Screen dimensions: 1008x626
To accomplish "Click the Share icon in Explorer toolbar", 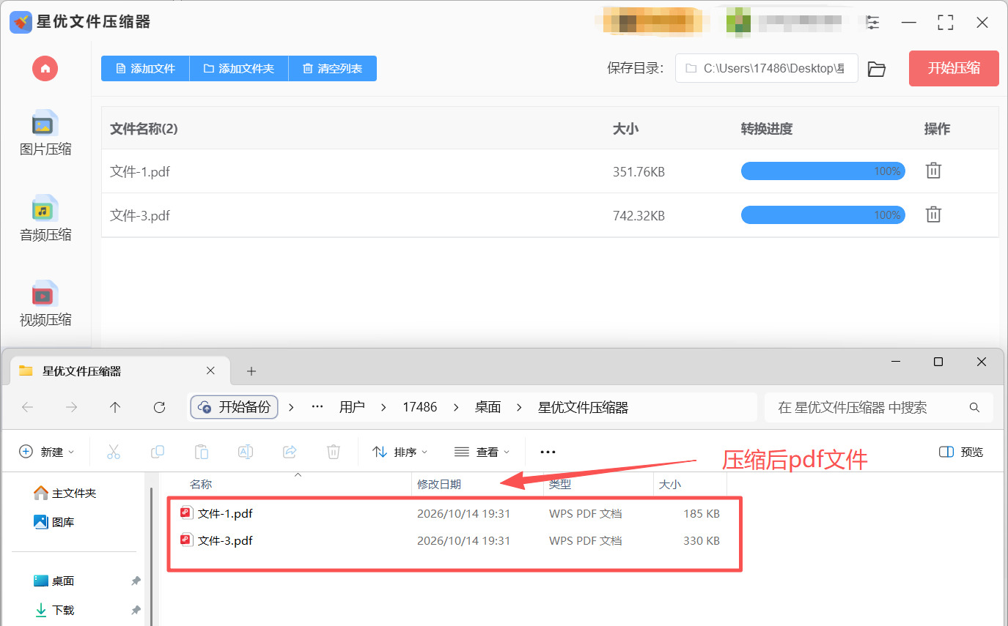I will [290, 452].
